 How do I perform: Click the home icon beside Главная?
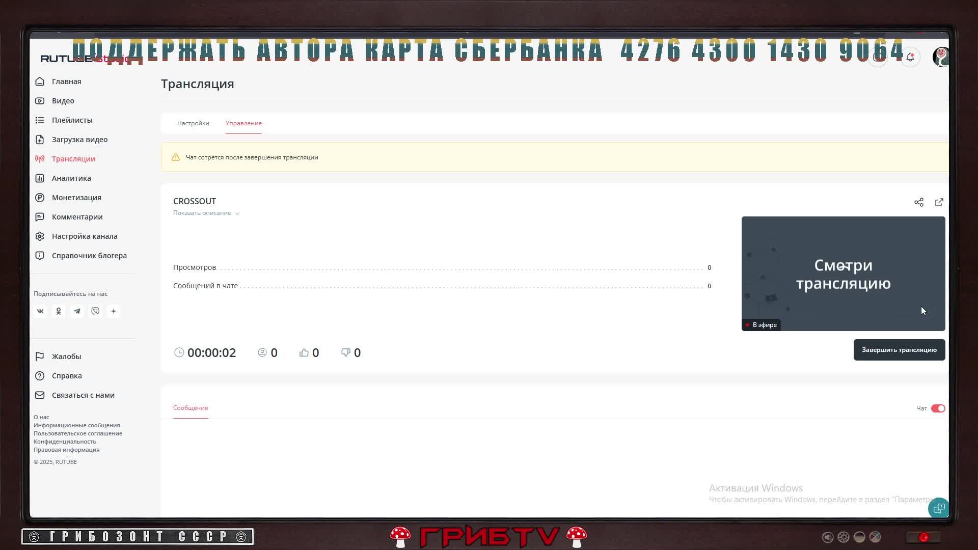click(40, 81)
